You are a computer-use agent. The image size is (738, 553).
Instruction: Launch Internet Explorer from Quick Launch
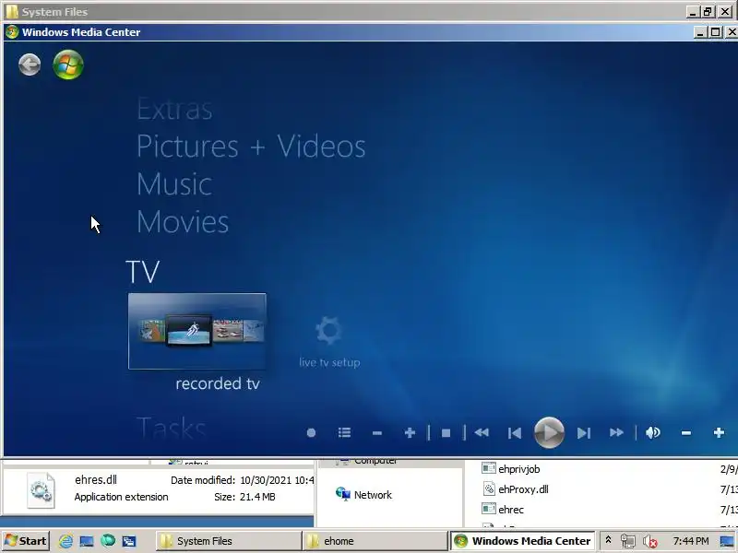pos(65,541)
